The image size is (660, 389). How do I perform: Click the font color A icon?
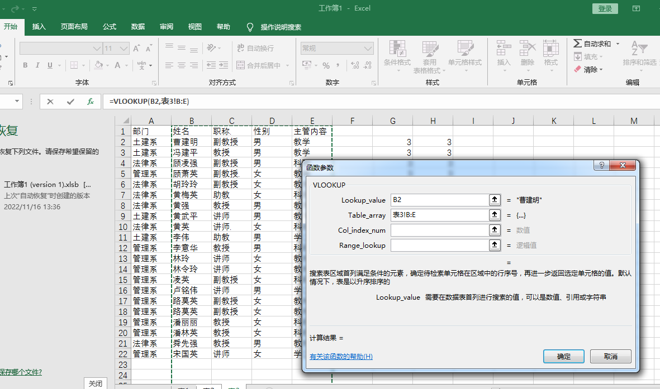coord(117,65)
